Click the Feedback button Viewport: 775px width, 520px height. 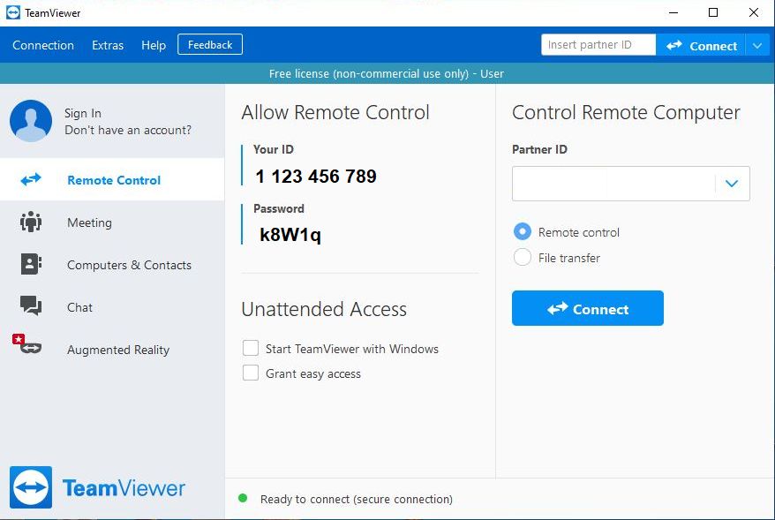[x=210, y=45]
